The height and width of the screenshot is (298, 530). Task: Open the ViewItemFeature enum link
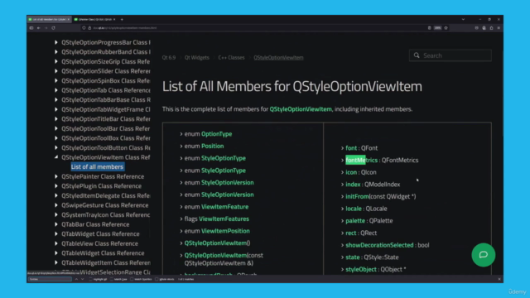224,207
